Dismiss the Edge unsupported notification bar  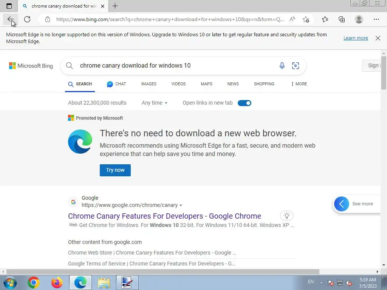[378, 38]
